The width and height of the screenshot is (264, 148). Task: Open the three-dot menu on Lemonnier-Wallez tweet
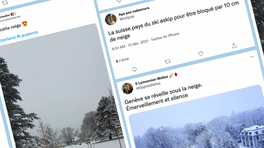pyautogui.click(x=252, y=57)
